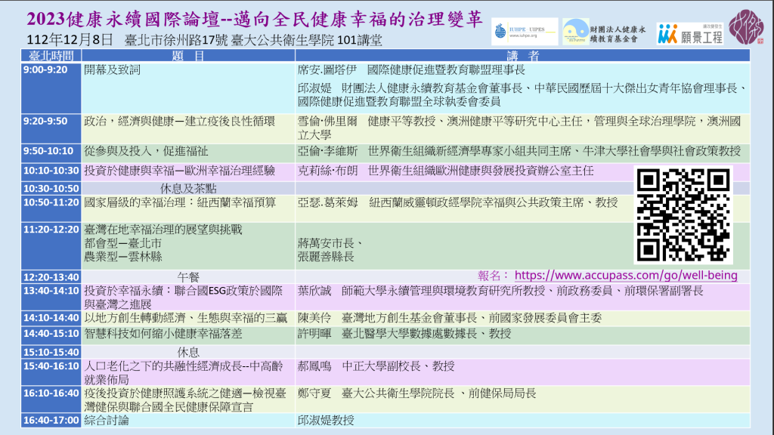Select the 10:10-10:30 time cell

[x=51, y=172]
